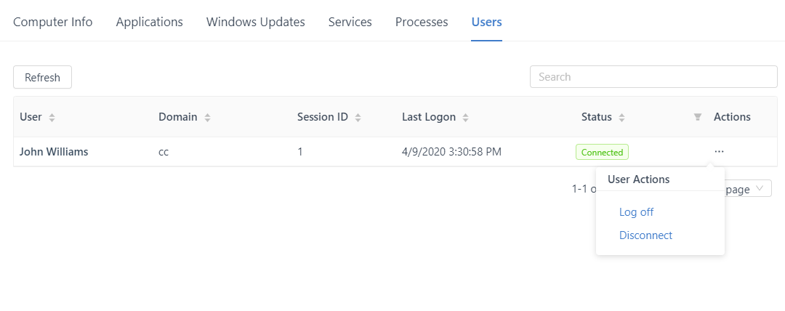The height and width of the screenshot is (311, 785).
Task: Go to the Windows Updates tab
Action: (x=256, y=22)
